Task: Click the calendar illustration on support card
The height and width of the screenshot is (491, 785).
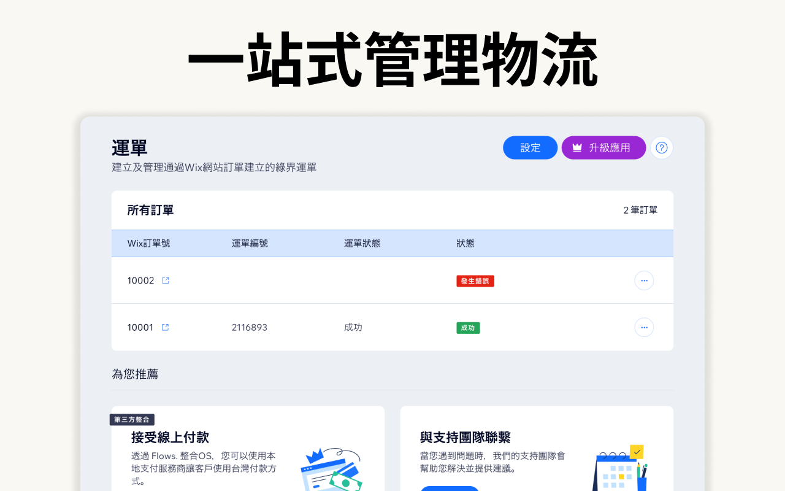Action: click(621, 468)
